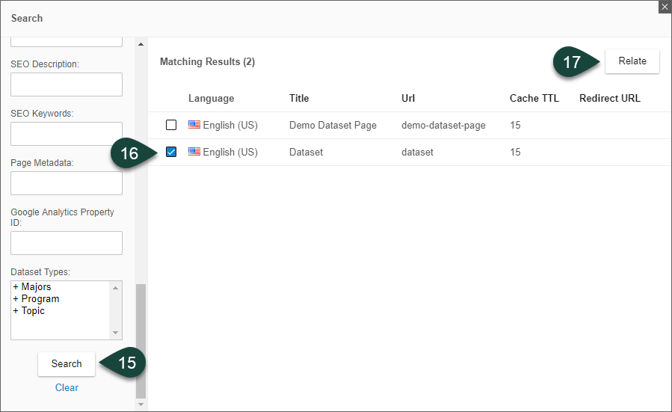Close the Search dialog with X icon
This screenshot has width=672, height=412.
point(664,7)
